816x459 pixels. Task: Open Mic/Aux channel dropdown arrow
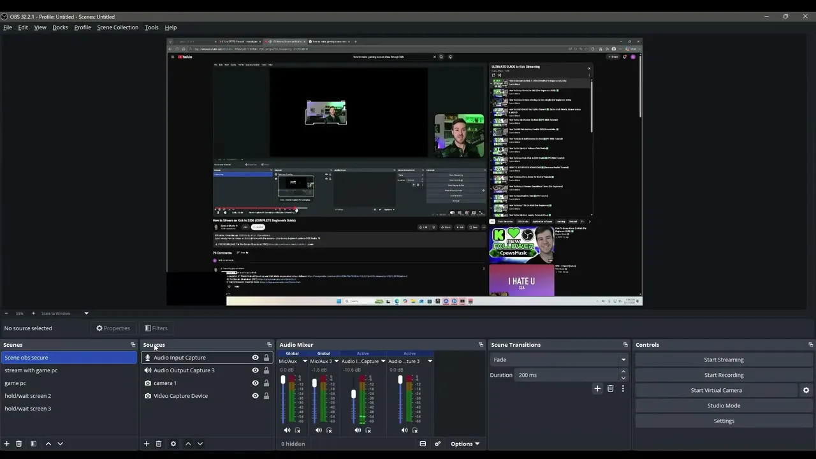[305, 361]
